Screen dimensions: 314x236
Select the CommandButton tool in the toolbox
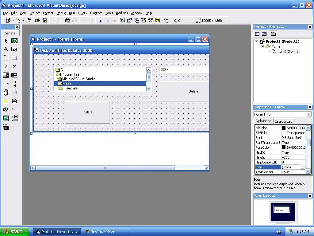[x=14, y=58]
